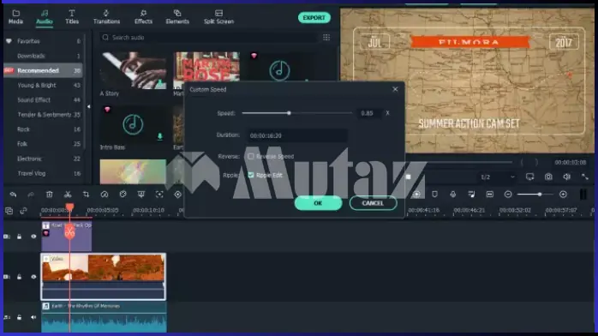The image size is (598, 336).
Task: Click the timeline zoom slider handle
Action: tap(540, 195)
